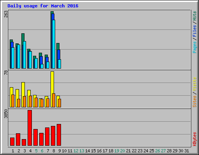Select the green day "26" label
This screenshot has height=155, width=199.
[157, 151]
